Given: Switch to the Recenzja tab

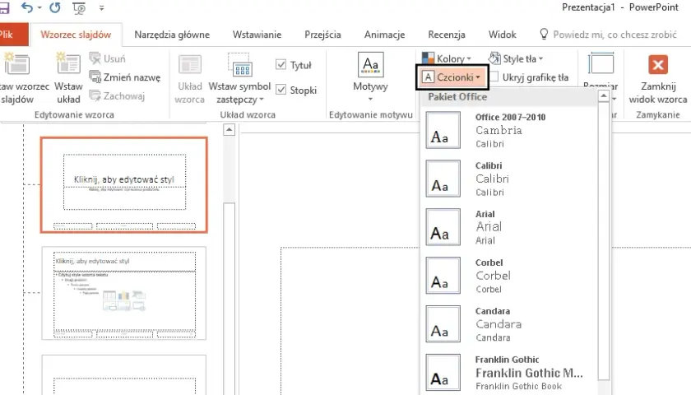Looking at the screenshot, I should 447,35.
